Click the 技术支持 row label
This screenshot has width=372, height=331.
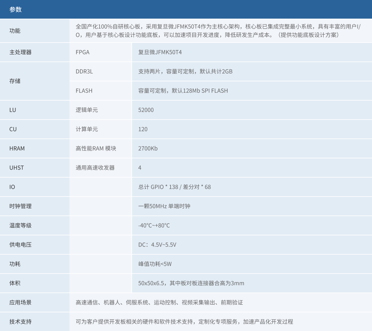(x=20, y=322)
